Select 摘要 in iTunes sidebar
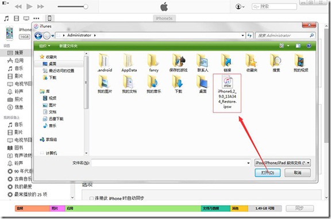 point(15,53)
